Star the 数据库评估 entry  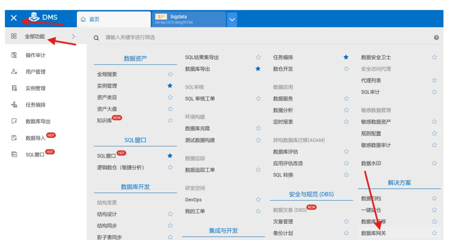point(346,151)
